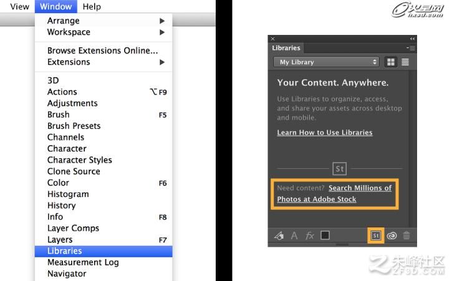452x281 pixels.
Task: Show the History panel
Action: 103,206
